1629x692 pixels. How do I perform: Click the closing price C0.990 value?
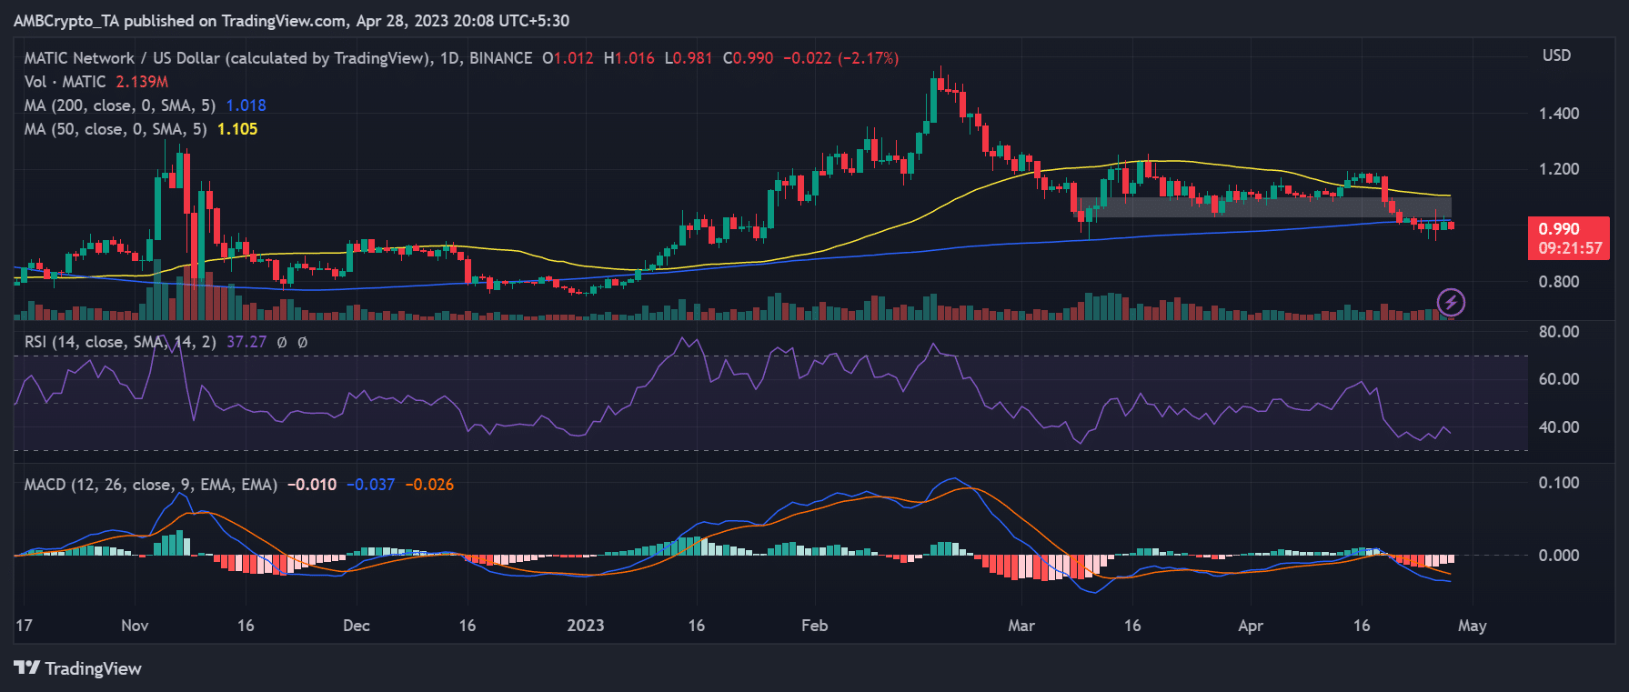pos(749,58)
